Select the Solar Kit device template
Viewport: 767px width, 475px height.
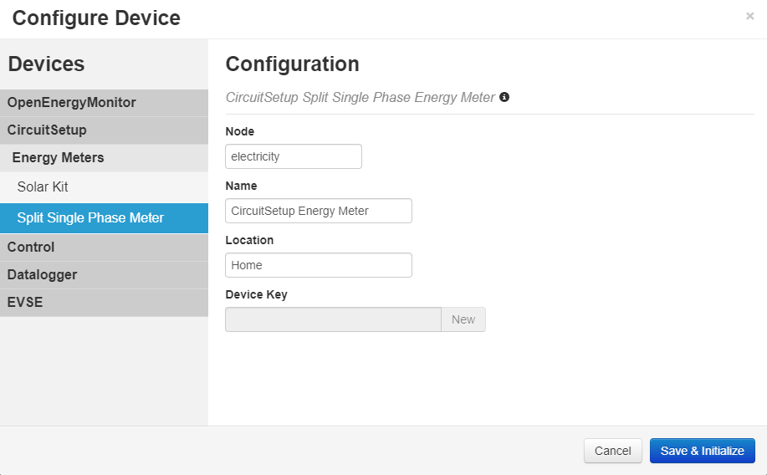(43, 187)
